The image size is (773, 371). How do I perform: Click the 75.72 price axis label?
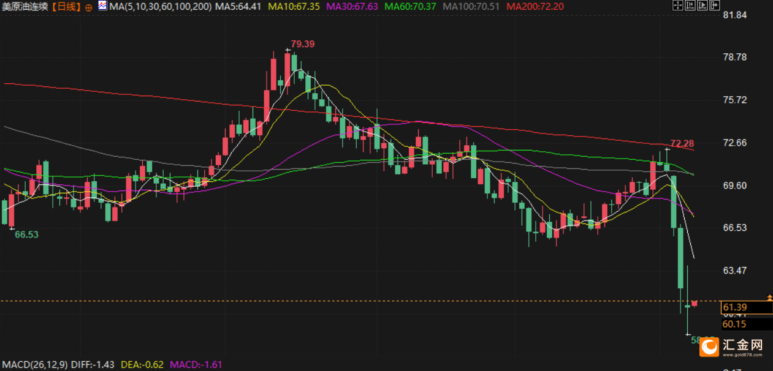[x=735, y=100]
